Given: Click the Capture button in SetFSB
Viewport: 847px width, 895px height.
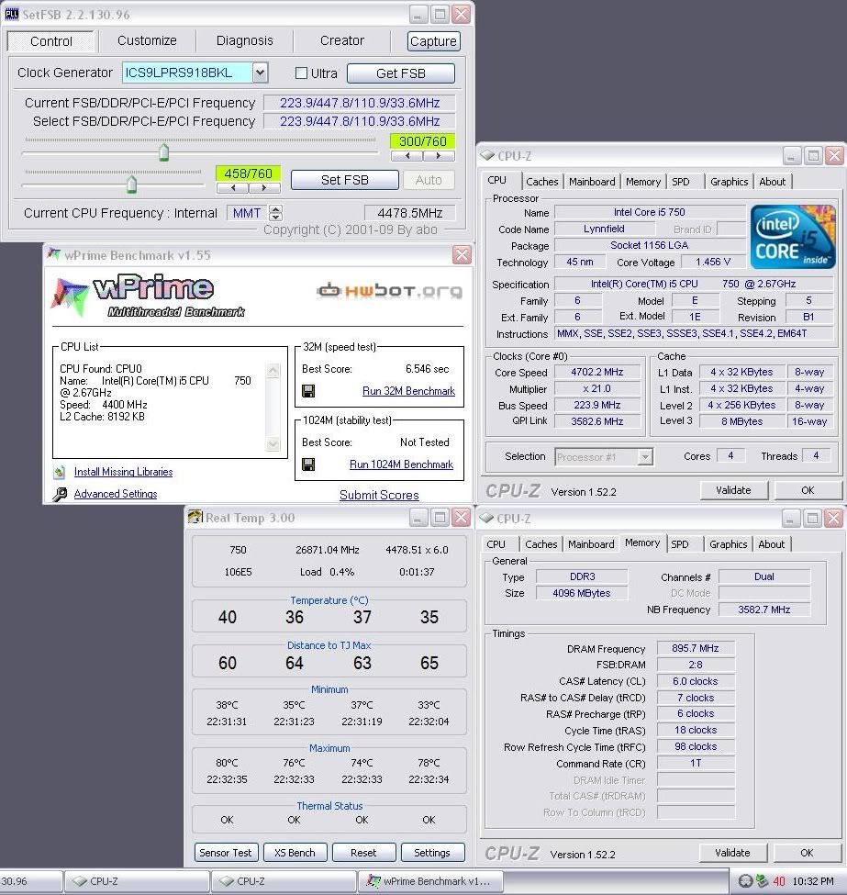Looking at the screenshot, I should click(434, 41).
